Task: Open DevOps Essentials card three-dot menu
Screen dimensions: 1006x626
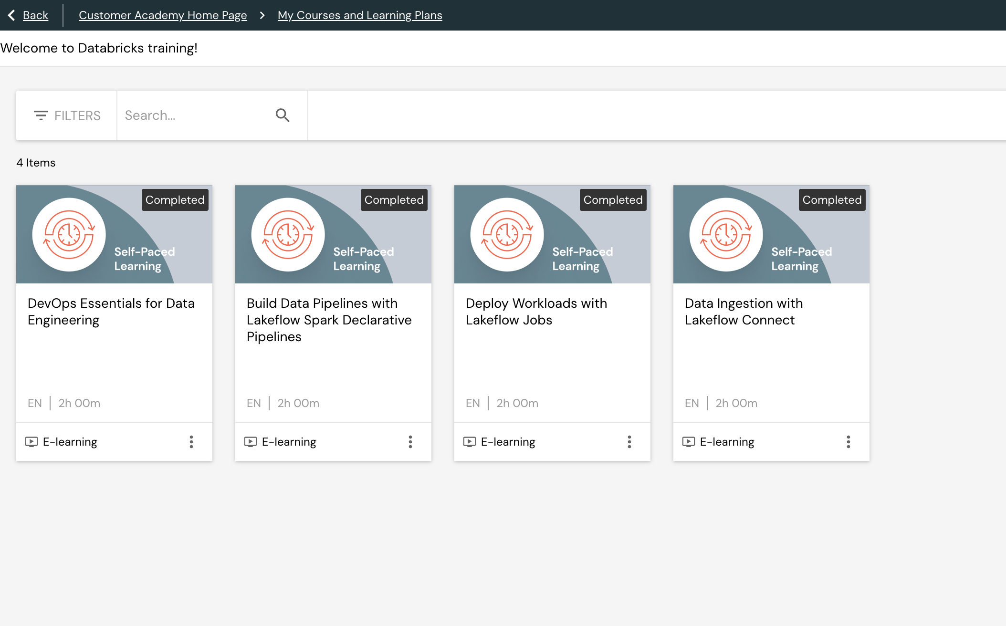Action: (x=191, y=442)
